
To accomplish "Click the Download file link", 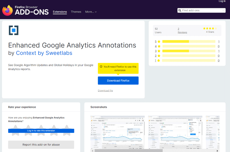I will [x=106, y=91].
